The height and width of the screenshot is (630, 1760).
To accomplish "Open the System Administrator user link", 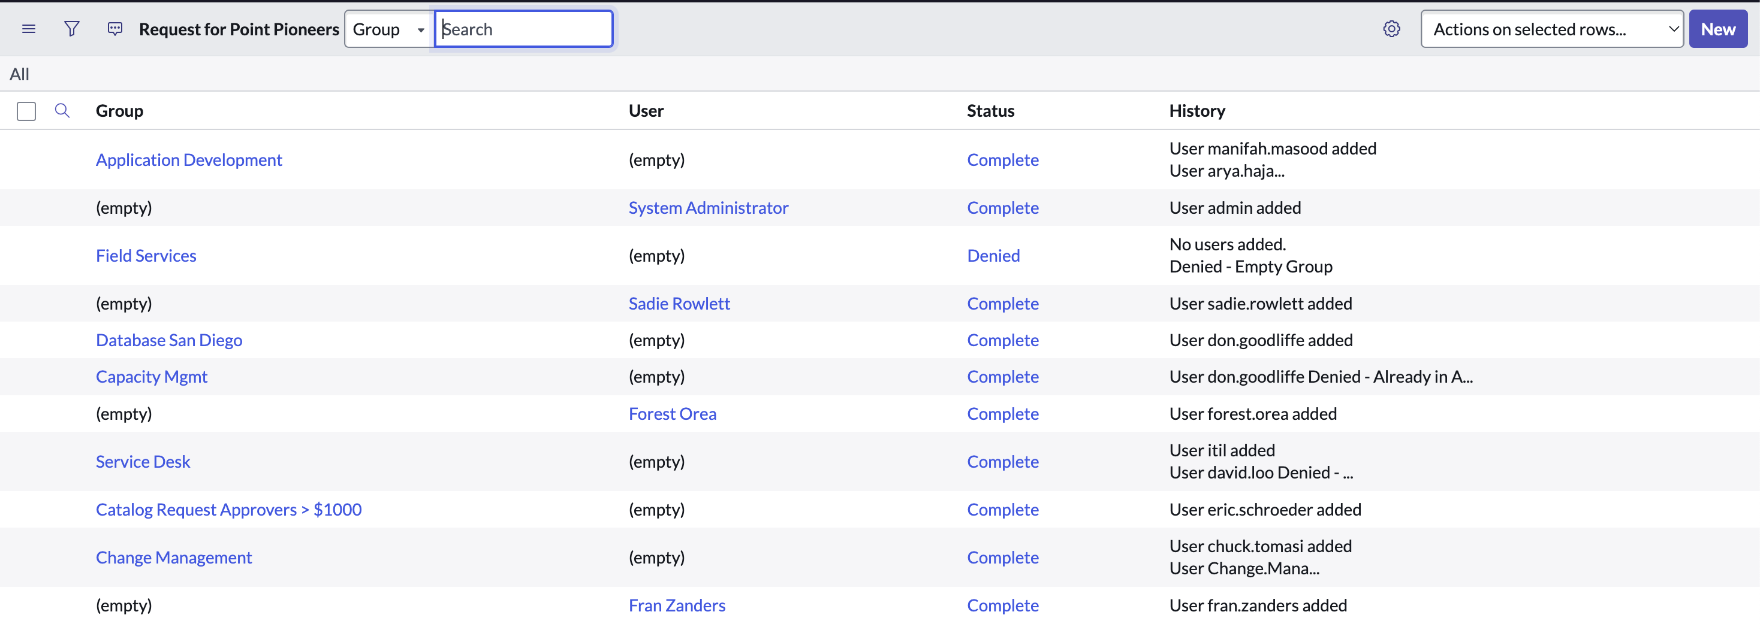I will 708,207.
